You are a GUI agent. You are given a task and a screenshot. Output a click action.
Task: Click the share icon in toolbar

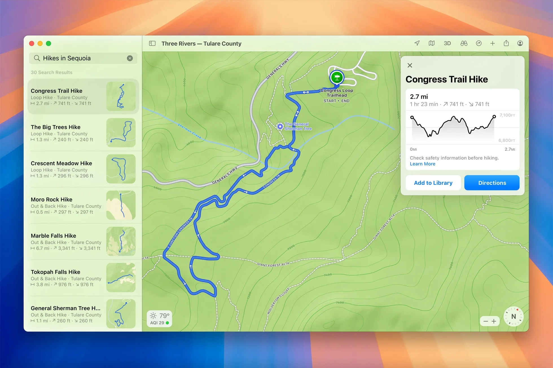pyautogui.click(x=506, y=43)
